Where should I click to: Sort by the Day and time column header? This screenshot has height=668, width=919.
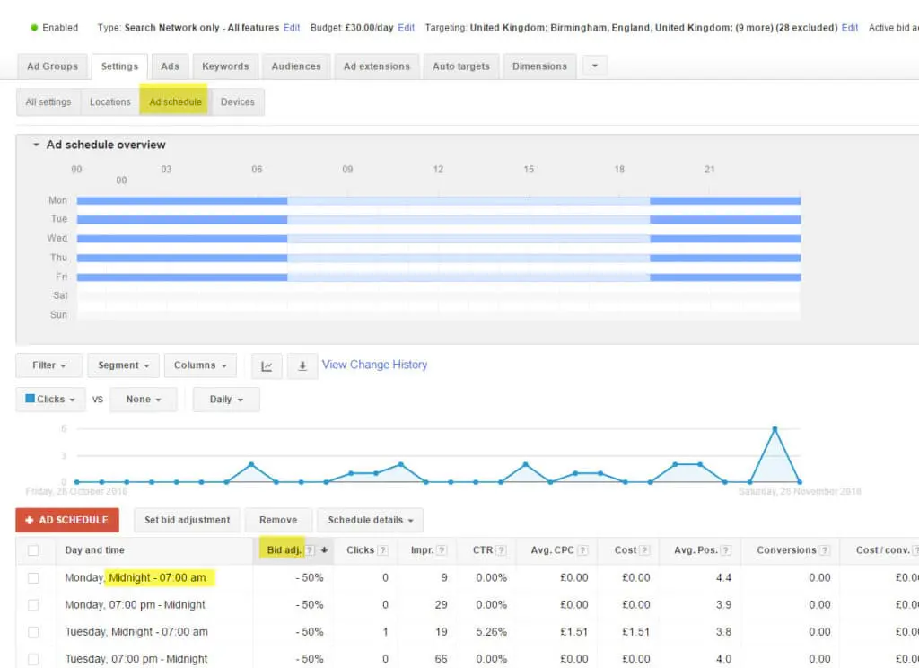pos(94,550)
